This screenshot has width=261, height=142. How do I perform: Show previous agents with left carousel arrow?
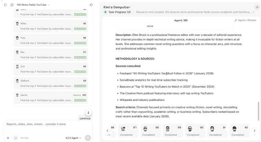(107, 131)
